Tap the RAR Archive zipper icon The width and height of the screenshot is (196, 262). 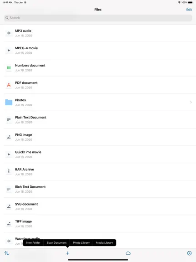point(9,170)
